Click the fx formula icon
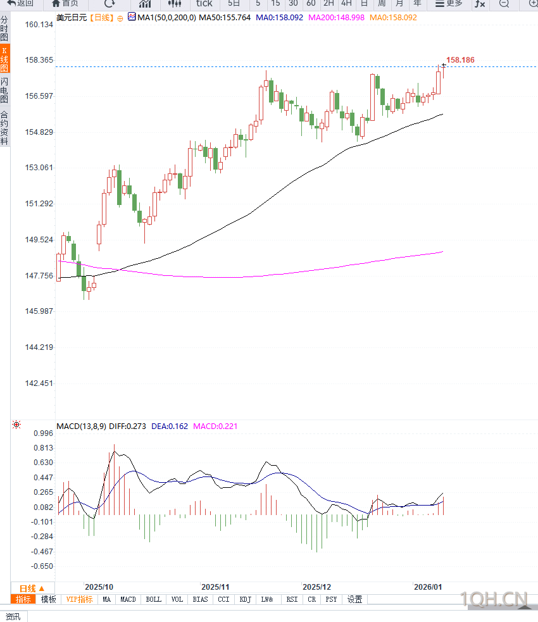 pos(480,4)
